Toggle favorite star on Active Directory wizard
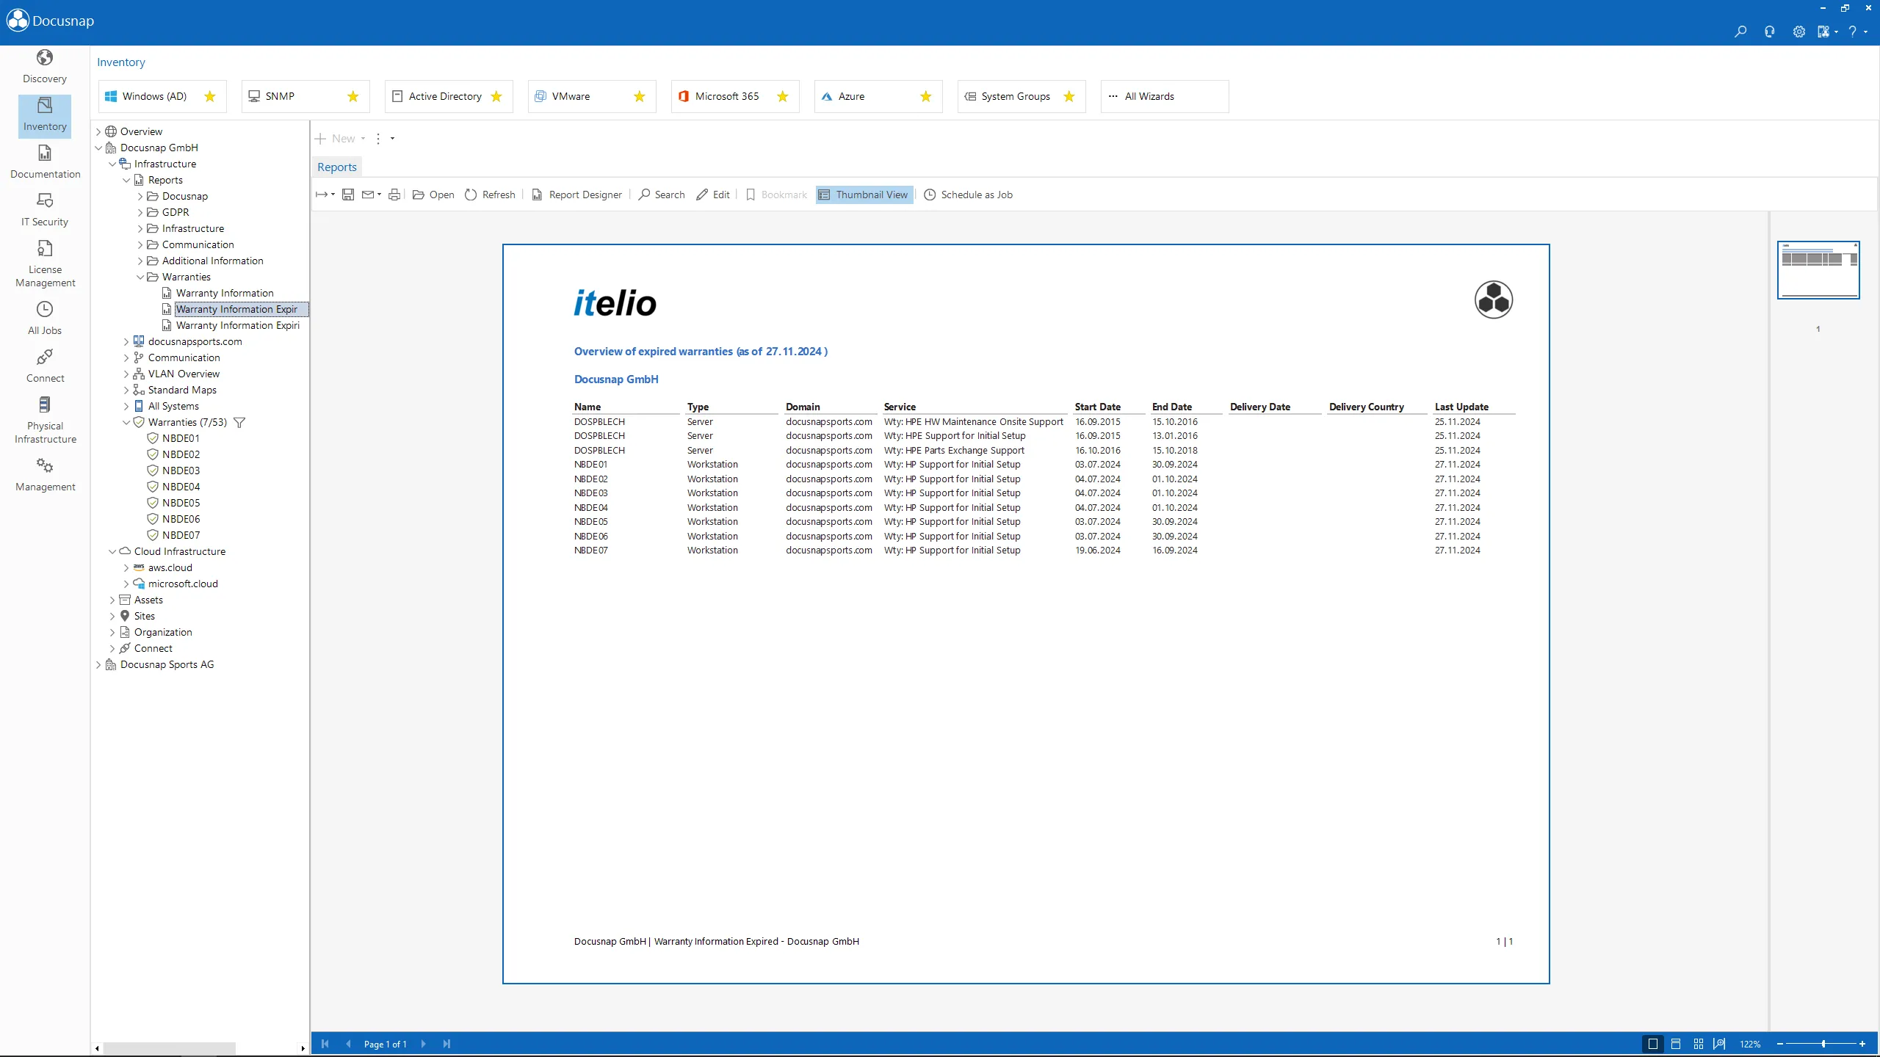1880x1057 pixels. (x=496, y=96)
